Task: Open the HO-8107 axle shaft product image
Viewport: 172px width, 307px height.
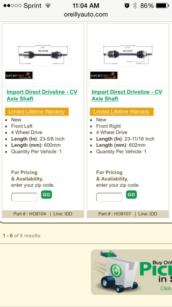Action: click(x=128, y=54)
